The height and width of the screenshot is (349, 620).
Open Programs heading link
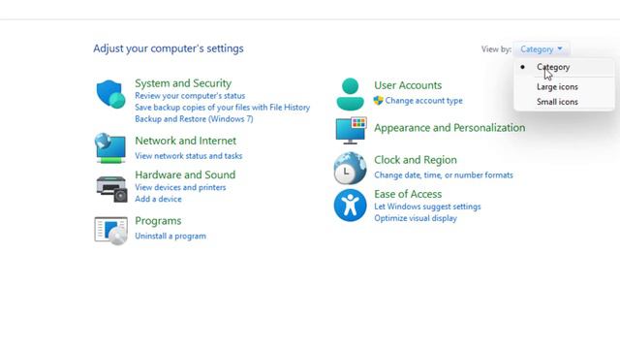158,221
